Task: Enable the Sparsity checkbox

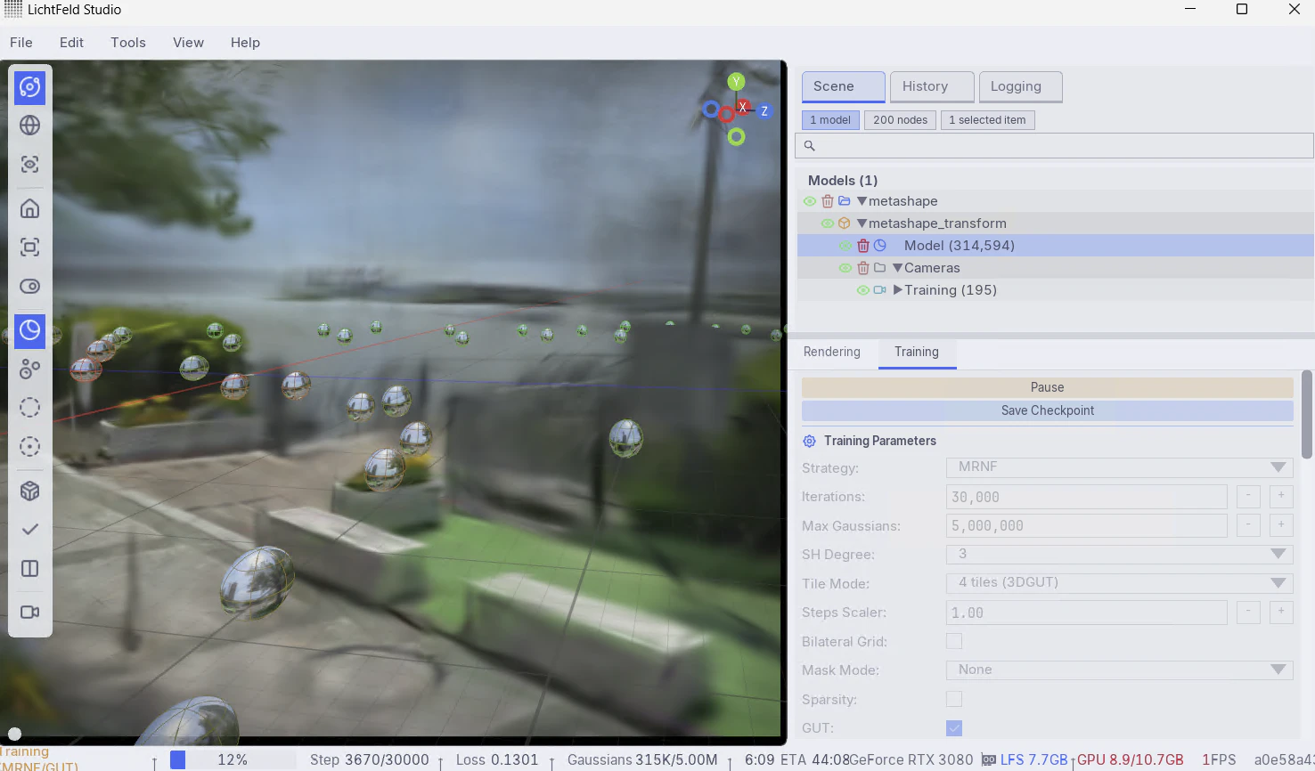Action: pyautogui.click(x=954, y=699)
